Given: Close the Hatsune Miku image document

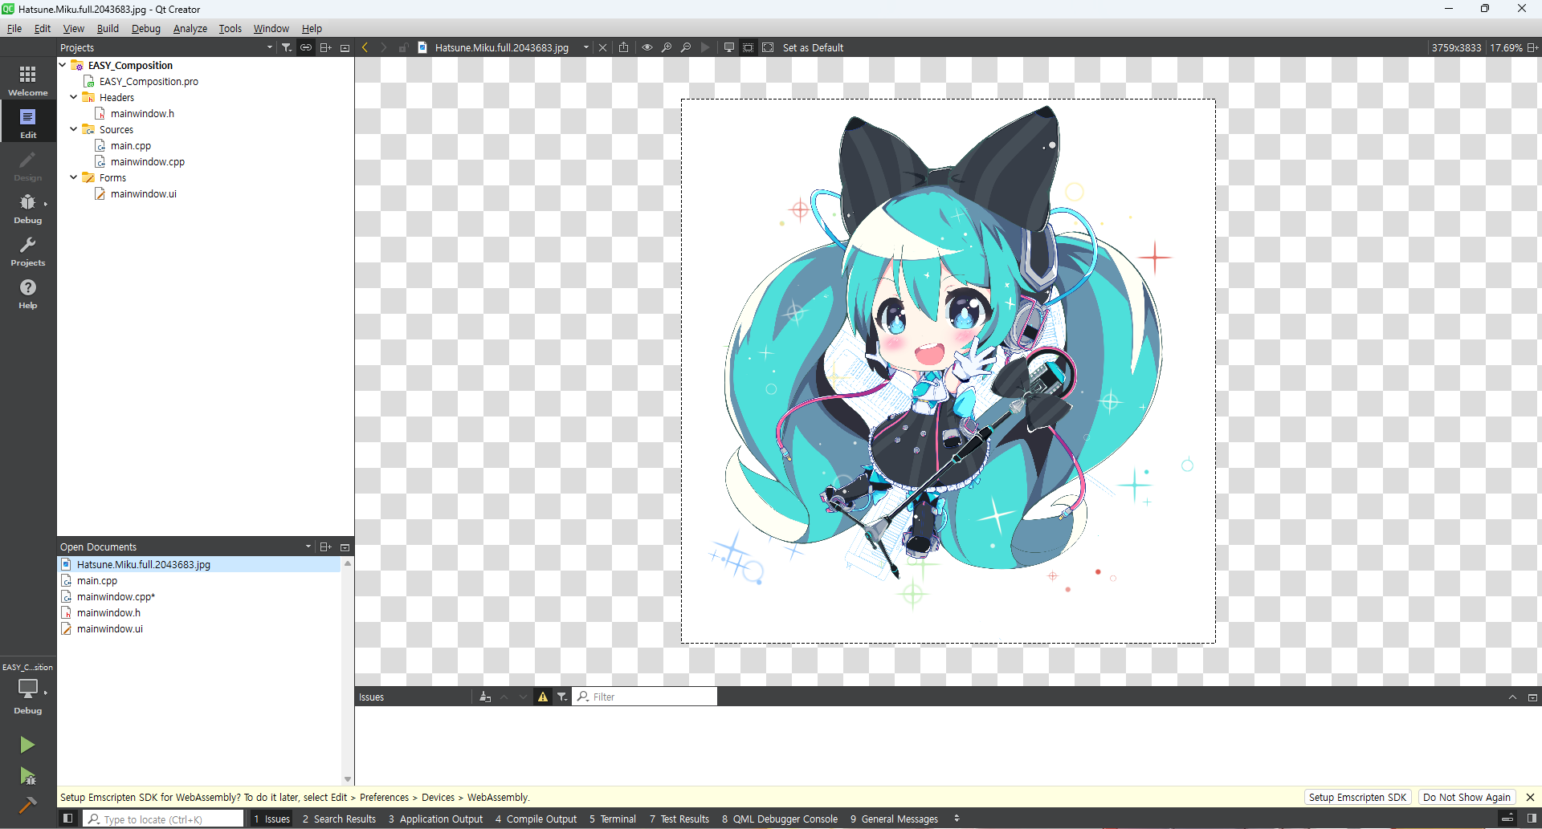Looking at the screenshot, I should (603, 47).
